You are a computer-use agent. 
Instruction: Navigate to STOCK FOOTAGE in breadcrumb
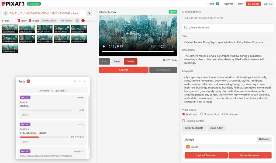(x=61, y=13)
